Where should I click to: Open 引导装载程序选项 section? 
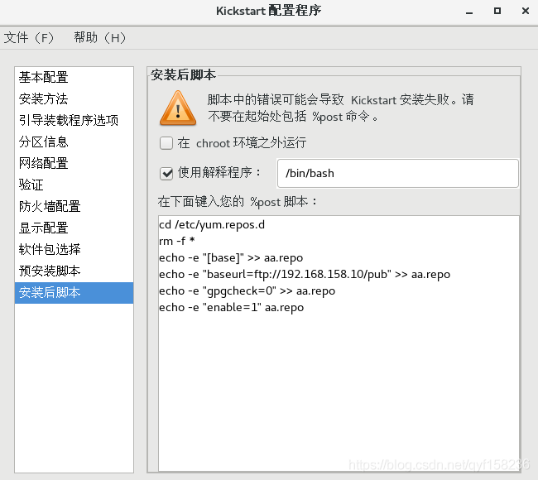(74, 120)
